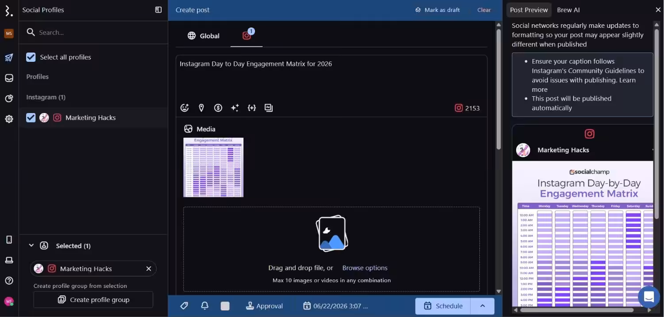Click the laptop icon in sidebar
Image resolution: width=664 pixels, height=317 pixels.
click(9, 260)
